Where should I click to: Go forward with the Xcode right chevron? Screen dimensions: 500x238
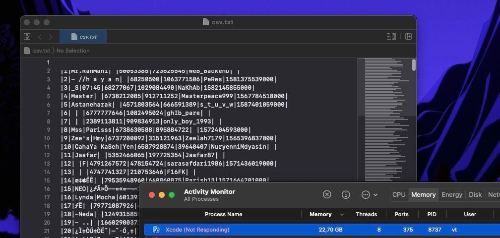(51, 37)
